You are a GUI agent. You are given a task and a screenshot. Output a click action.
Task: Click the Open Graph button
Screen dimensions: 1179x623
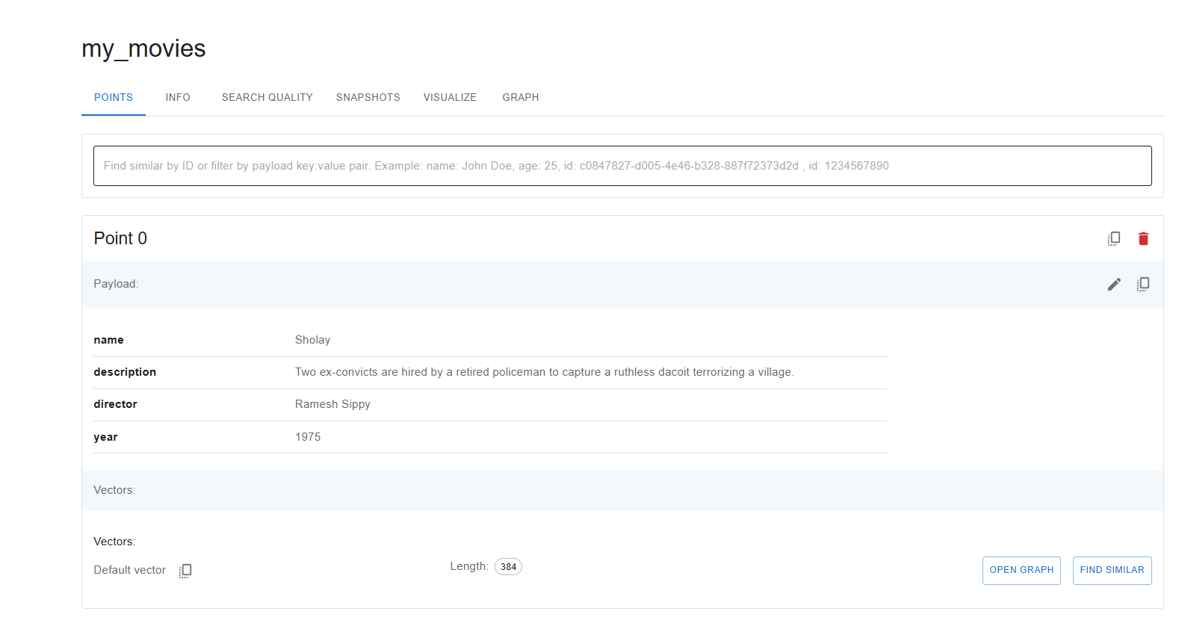(x=1021, y=570)
